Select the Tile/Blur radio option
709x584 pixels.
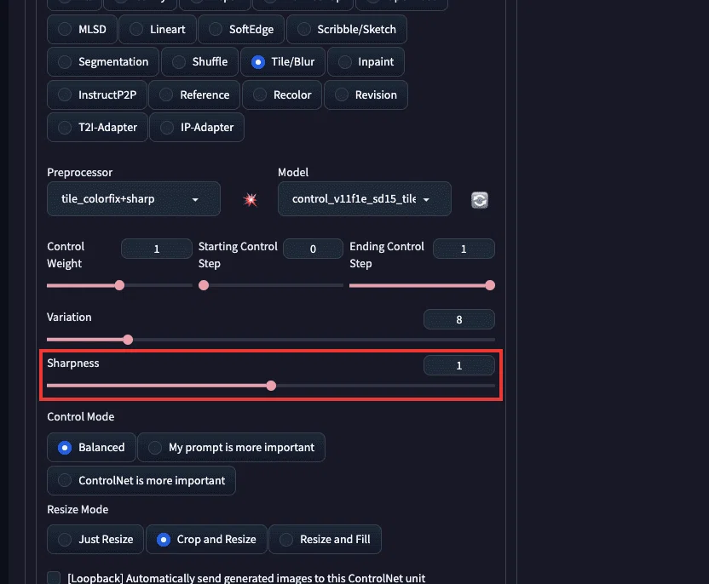click(x=283, y=62)
